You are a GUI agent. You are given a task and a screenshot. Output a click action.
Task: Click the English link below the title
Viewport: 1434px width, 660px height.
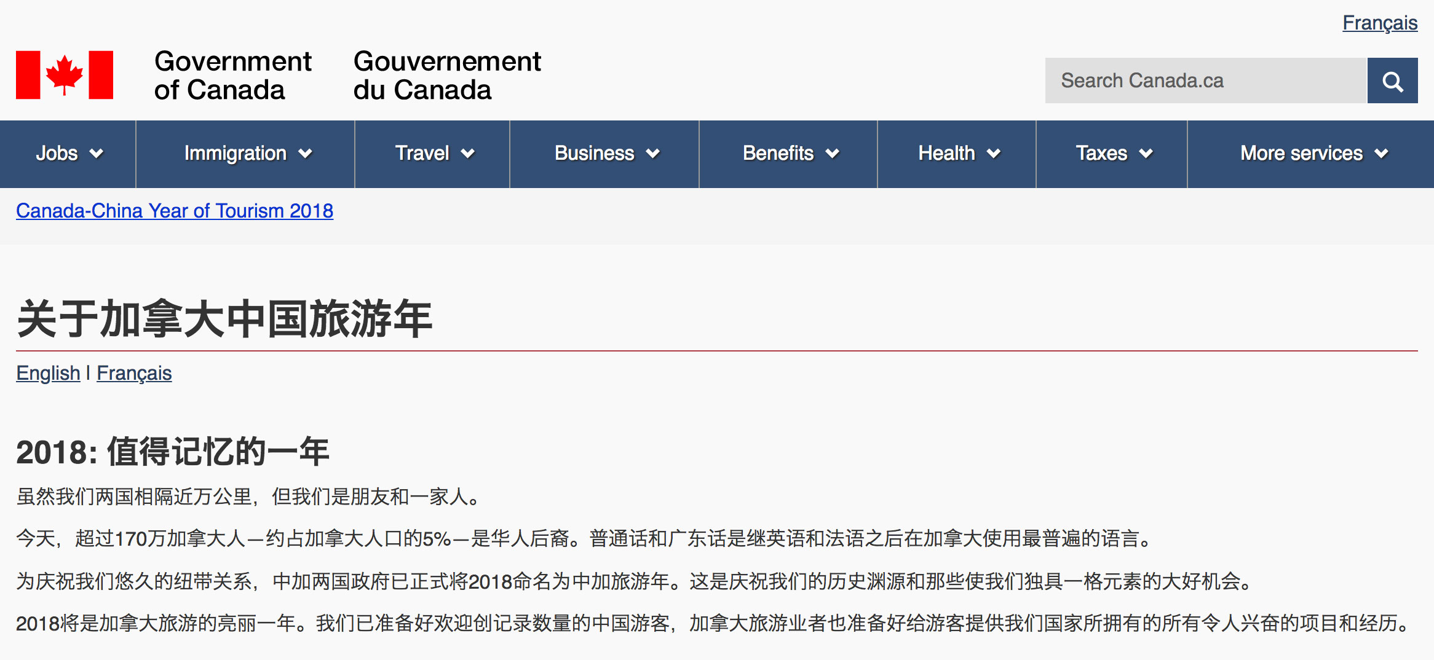(48, 373)
